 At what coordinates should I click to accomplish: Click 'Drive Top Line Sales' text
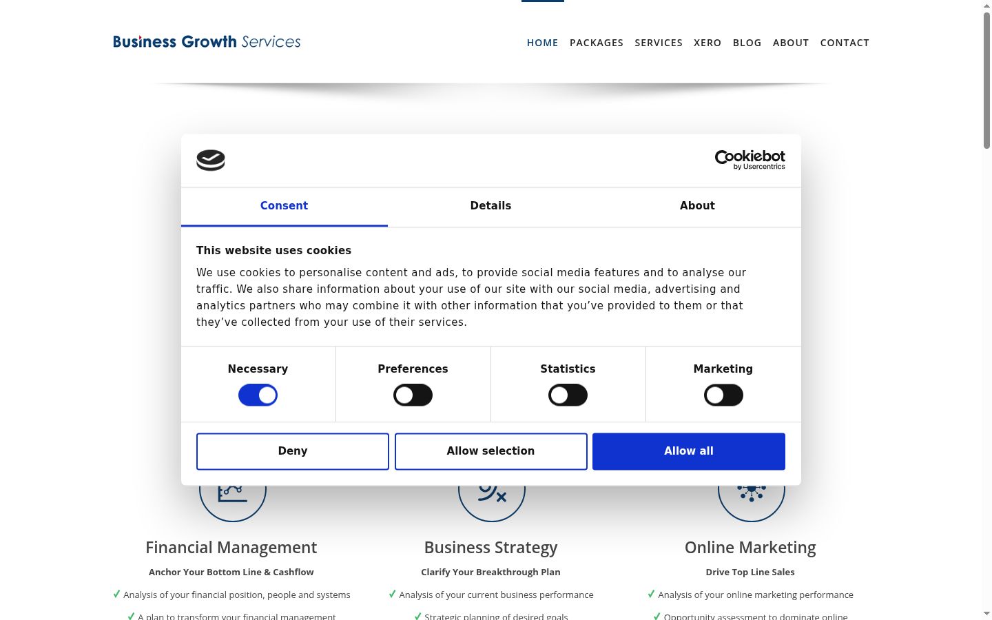[750, 572]
